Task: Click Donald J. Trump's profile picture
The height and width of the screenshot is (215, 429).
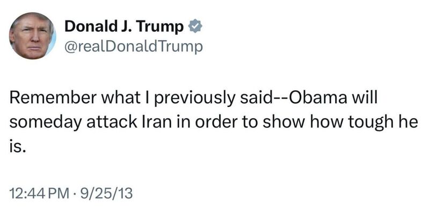Action: 32,35
